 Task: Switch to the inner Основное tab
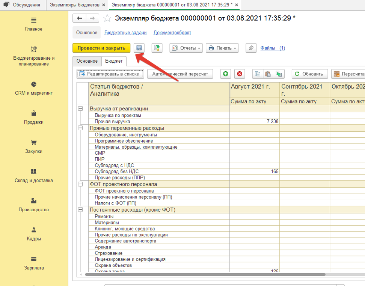[x=87, y=61]
